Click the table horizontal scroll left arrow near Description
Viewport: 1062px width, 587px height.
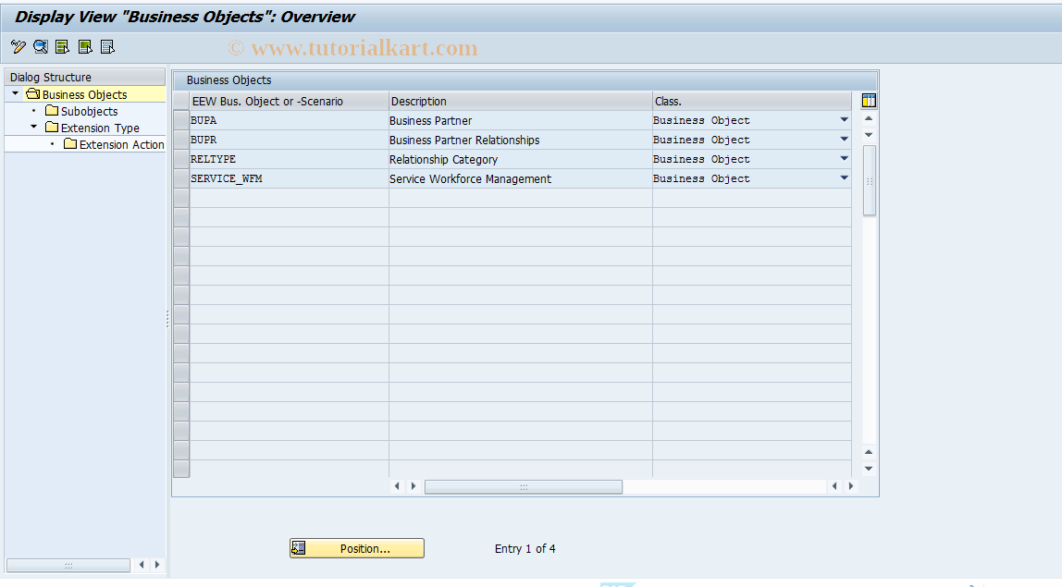point(397,486)
